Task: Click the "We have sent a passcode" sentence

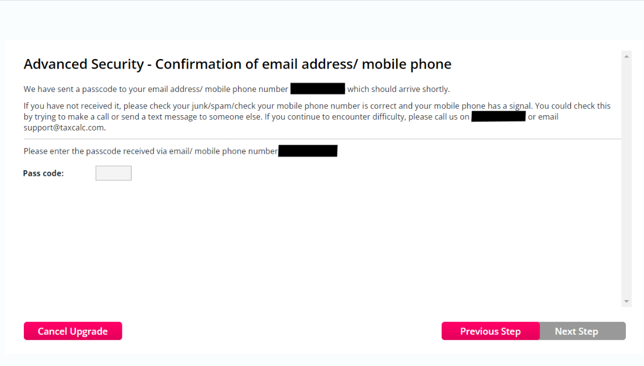Action: (156, 89)
